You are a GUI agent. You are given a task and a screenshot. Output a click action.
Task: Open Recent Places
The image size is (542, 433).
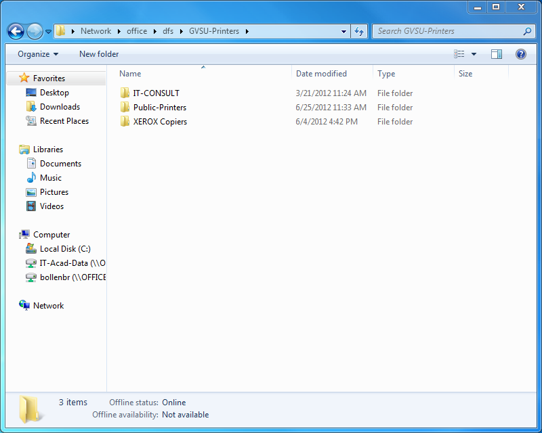click(x=66, y=120)
